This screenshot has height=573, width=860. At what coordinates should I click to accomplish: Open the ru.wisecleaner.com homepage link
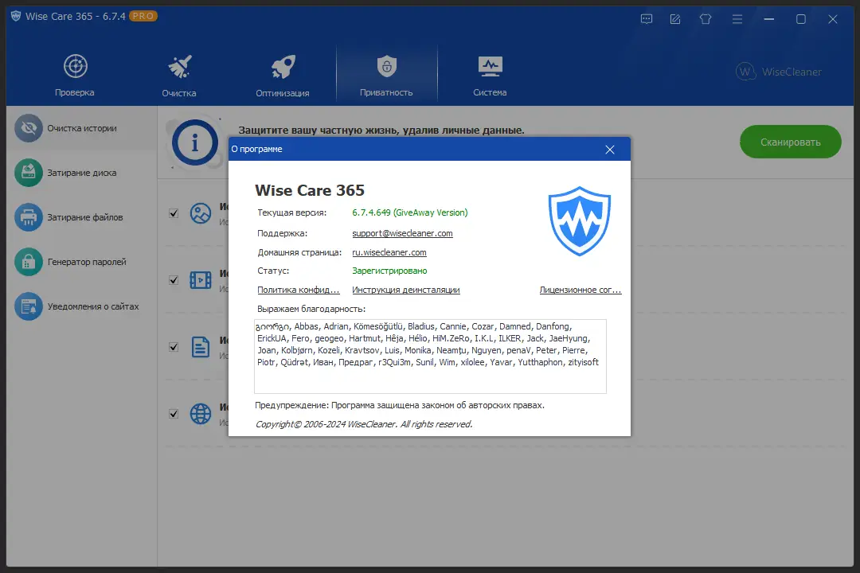[389, 252]
